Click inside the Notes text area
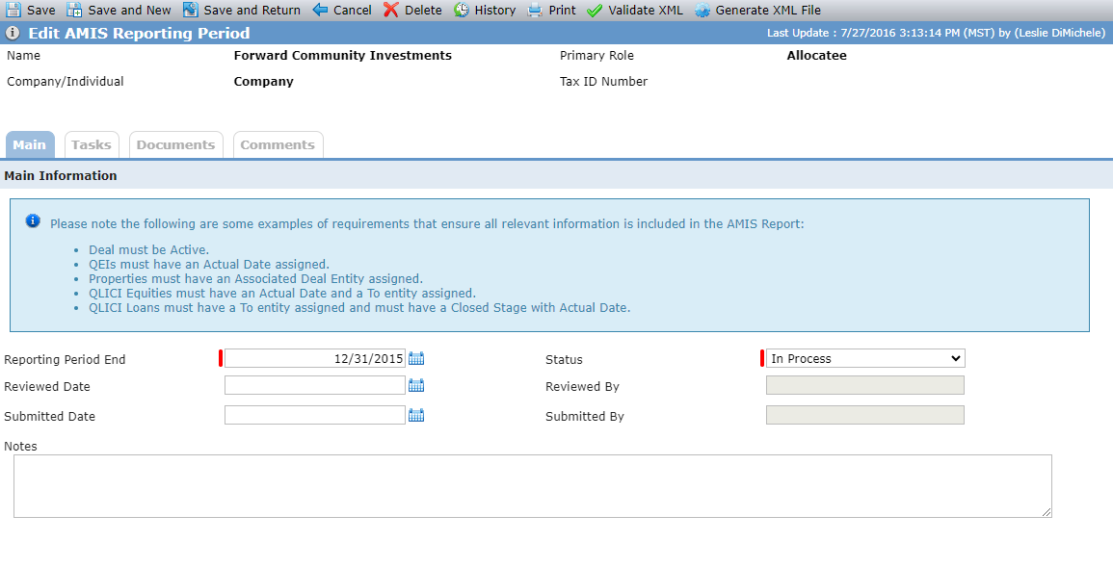Viewport: 1113px width, 568px height. pyautogui.click(x=532, y=486)
